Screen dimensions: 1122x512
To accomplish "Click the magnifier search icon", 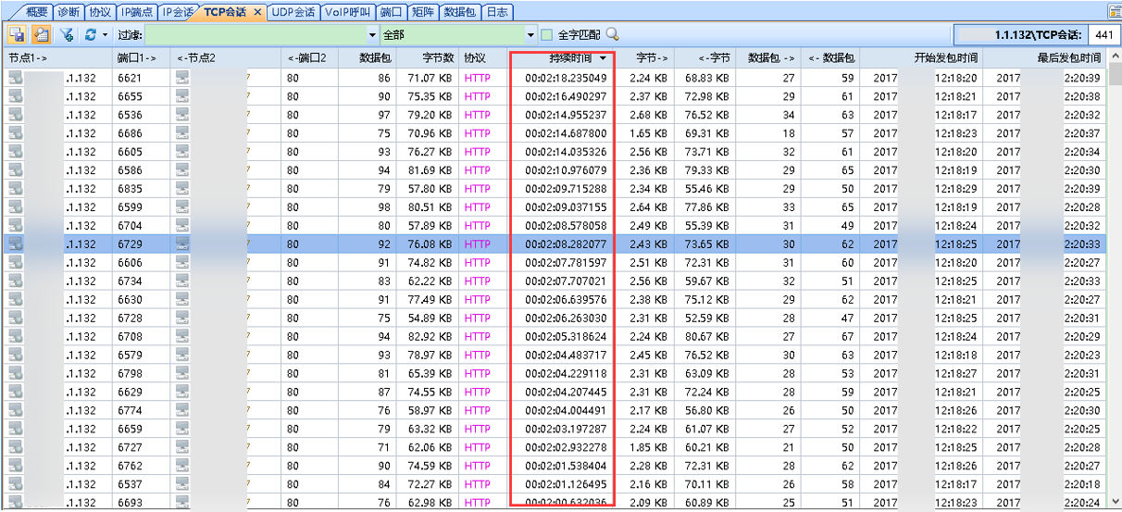I will [612, 34].
